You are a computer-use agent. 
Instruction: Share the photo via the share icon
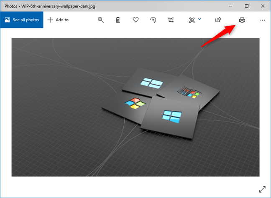point(218,20)
